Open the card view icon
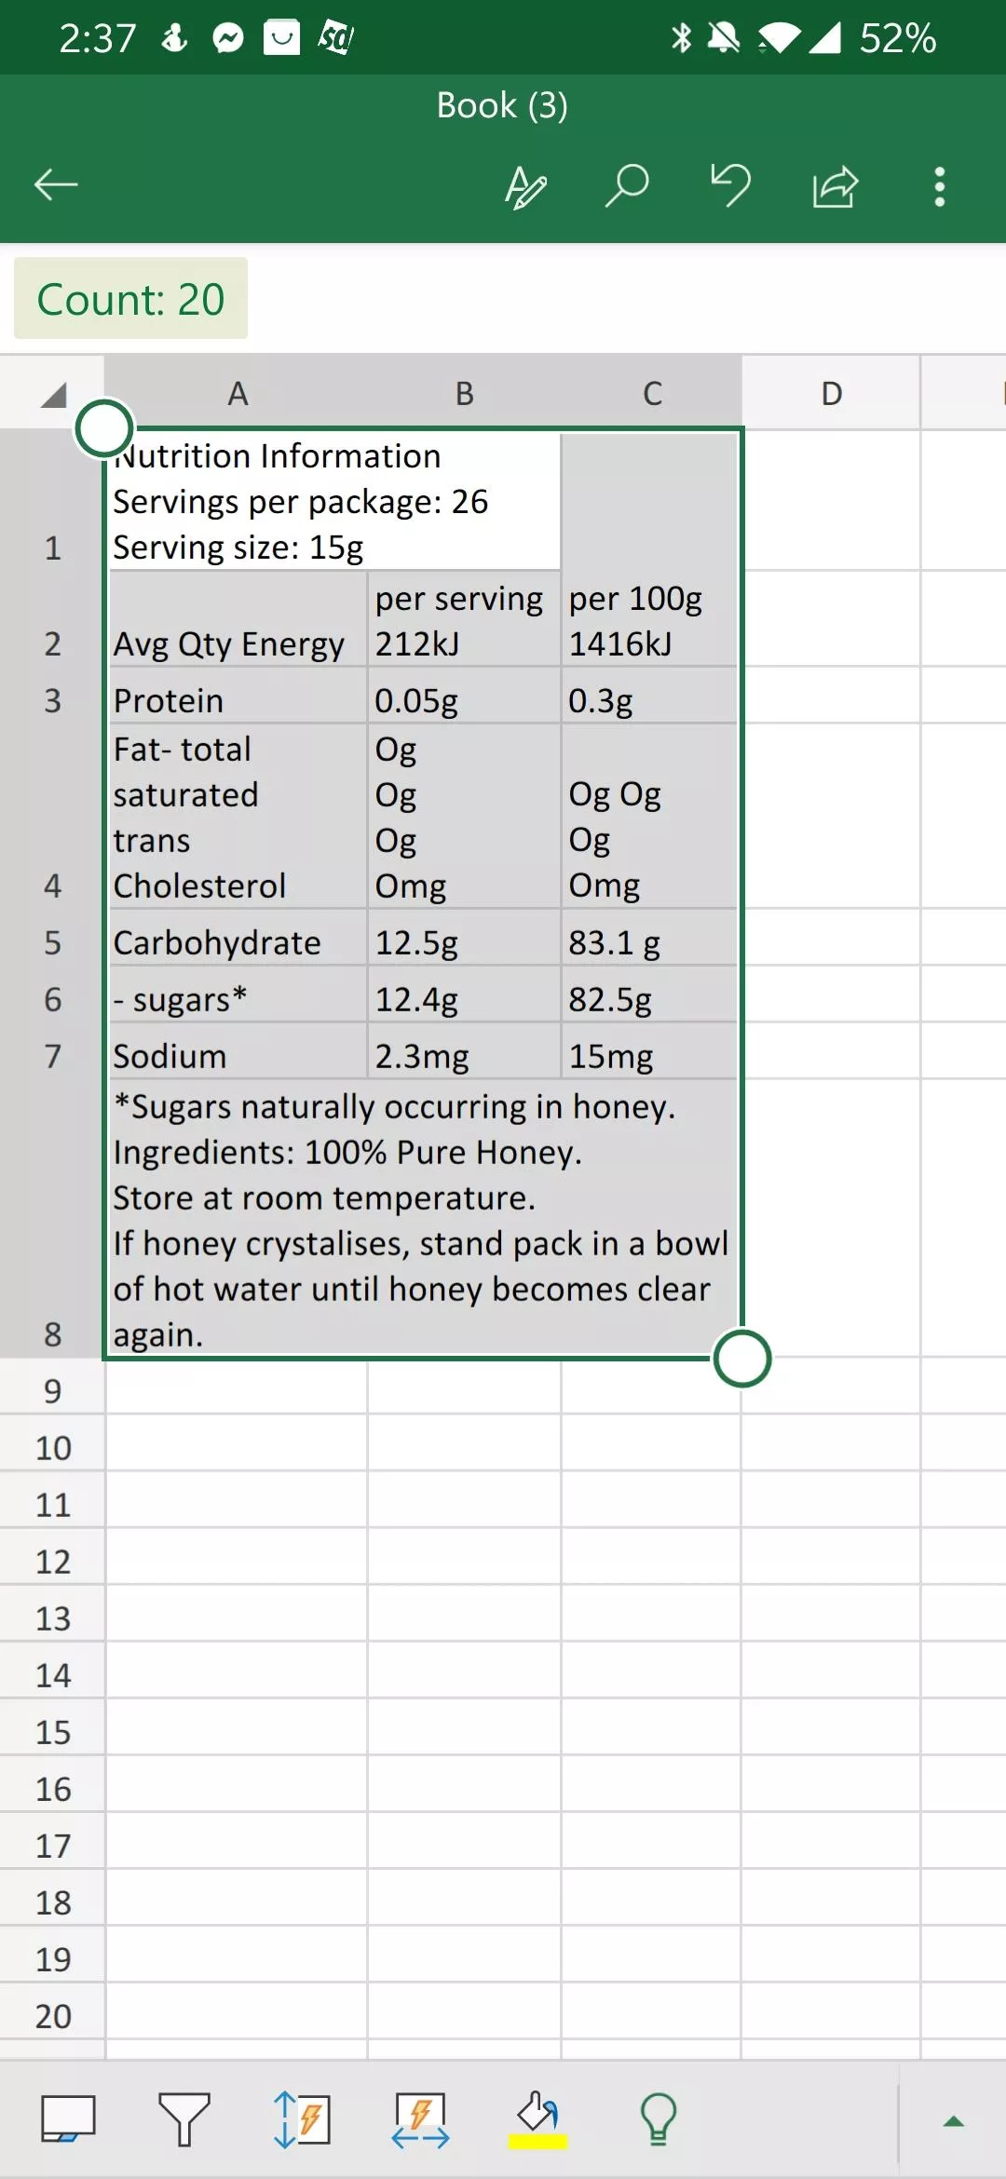 [x=68, y=2119]
